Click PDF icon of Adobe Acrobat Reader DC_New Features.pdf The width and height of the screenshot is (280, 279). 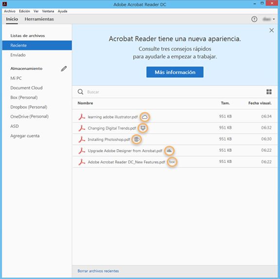pyautogui.click(x=82, y=162)
